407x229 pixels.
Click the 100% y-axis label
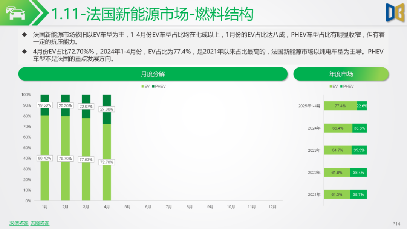pyautogui.click(x=26, y=95)
